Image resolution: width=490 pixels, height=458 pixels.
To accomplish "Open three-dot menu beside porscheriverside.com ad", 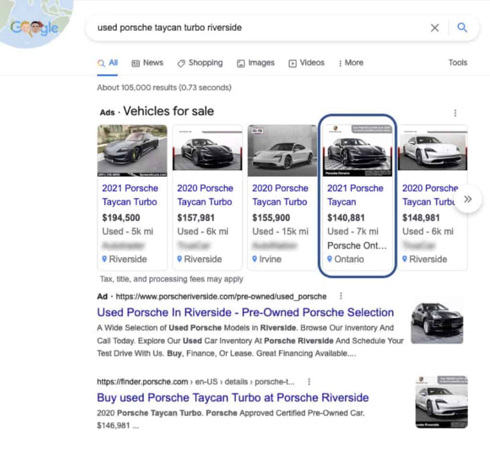I will click(x=341, y=296).
